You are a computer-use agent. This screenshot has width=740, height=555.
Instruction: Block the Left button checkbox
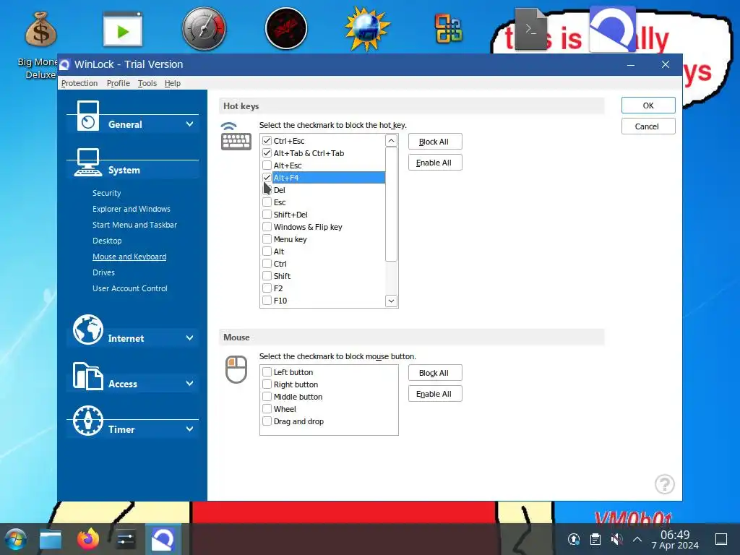click(267, 372)
